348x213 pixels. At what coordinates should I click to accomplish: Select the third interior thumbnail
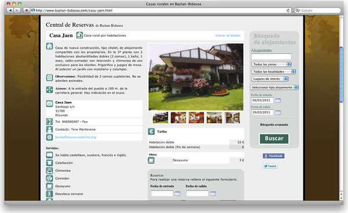point(197,117)
